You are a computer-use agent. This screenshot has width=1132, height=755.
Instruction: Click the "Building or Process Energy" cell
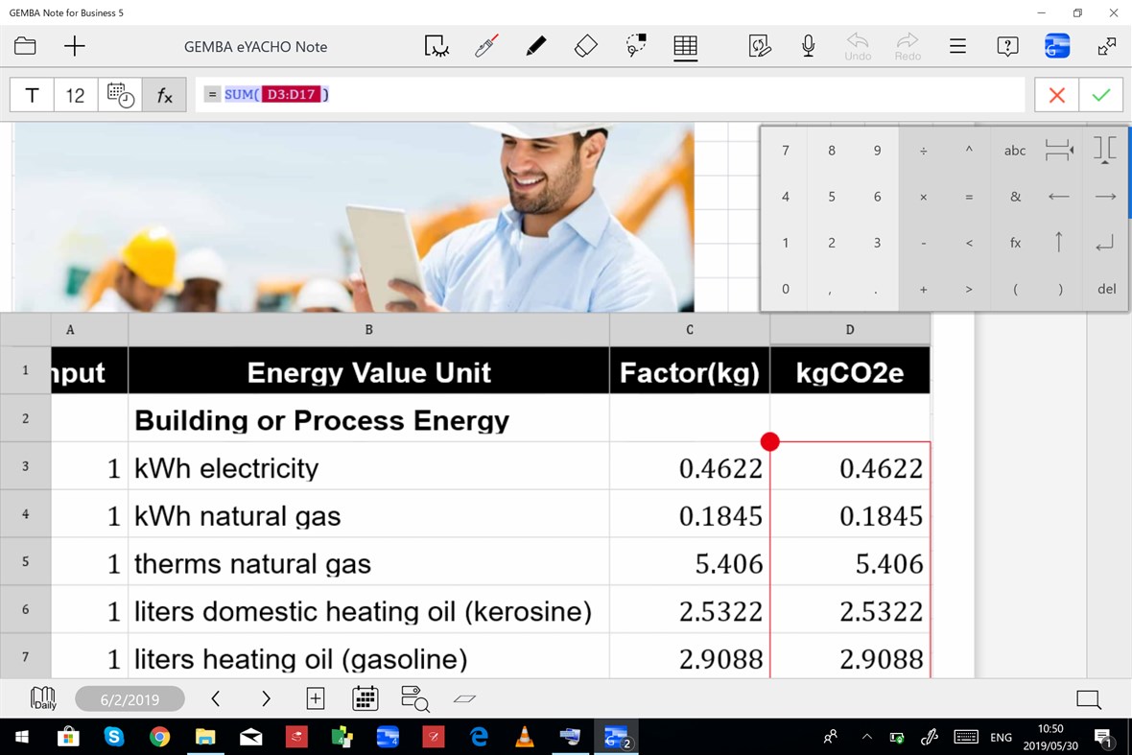[x=369, y=419]
